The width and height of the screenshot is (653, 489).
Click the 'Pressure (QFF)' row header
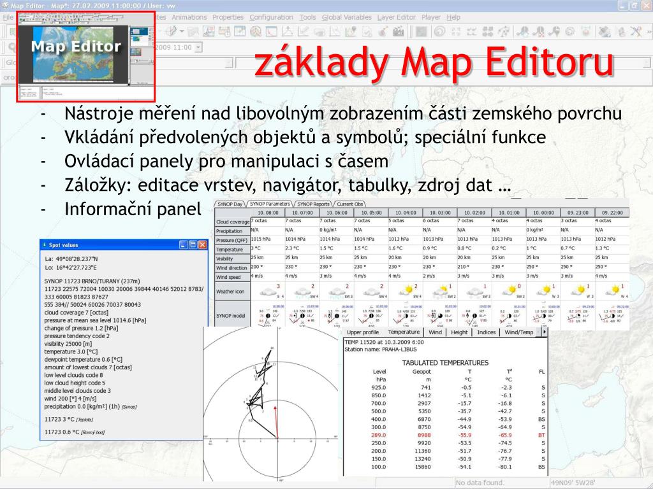pyautogui.click(x=232, y=240)
